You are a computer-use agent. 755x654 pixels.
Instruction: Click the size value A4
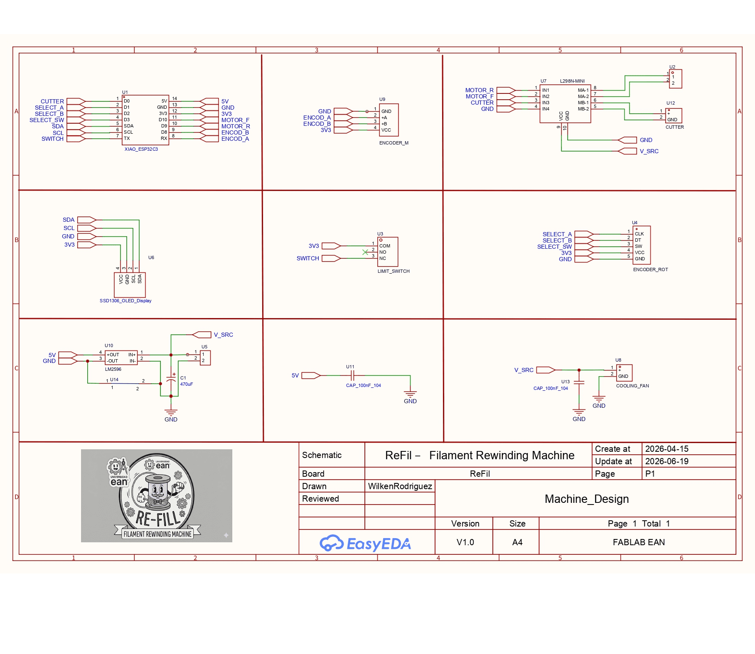tap(517, 542)
